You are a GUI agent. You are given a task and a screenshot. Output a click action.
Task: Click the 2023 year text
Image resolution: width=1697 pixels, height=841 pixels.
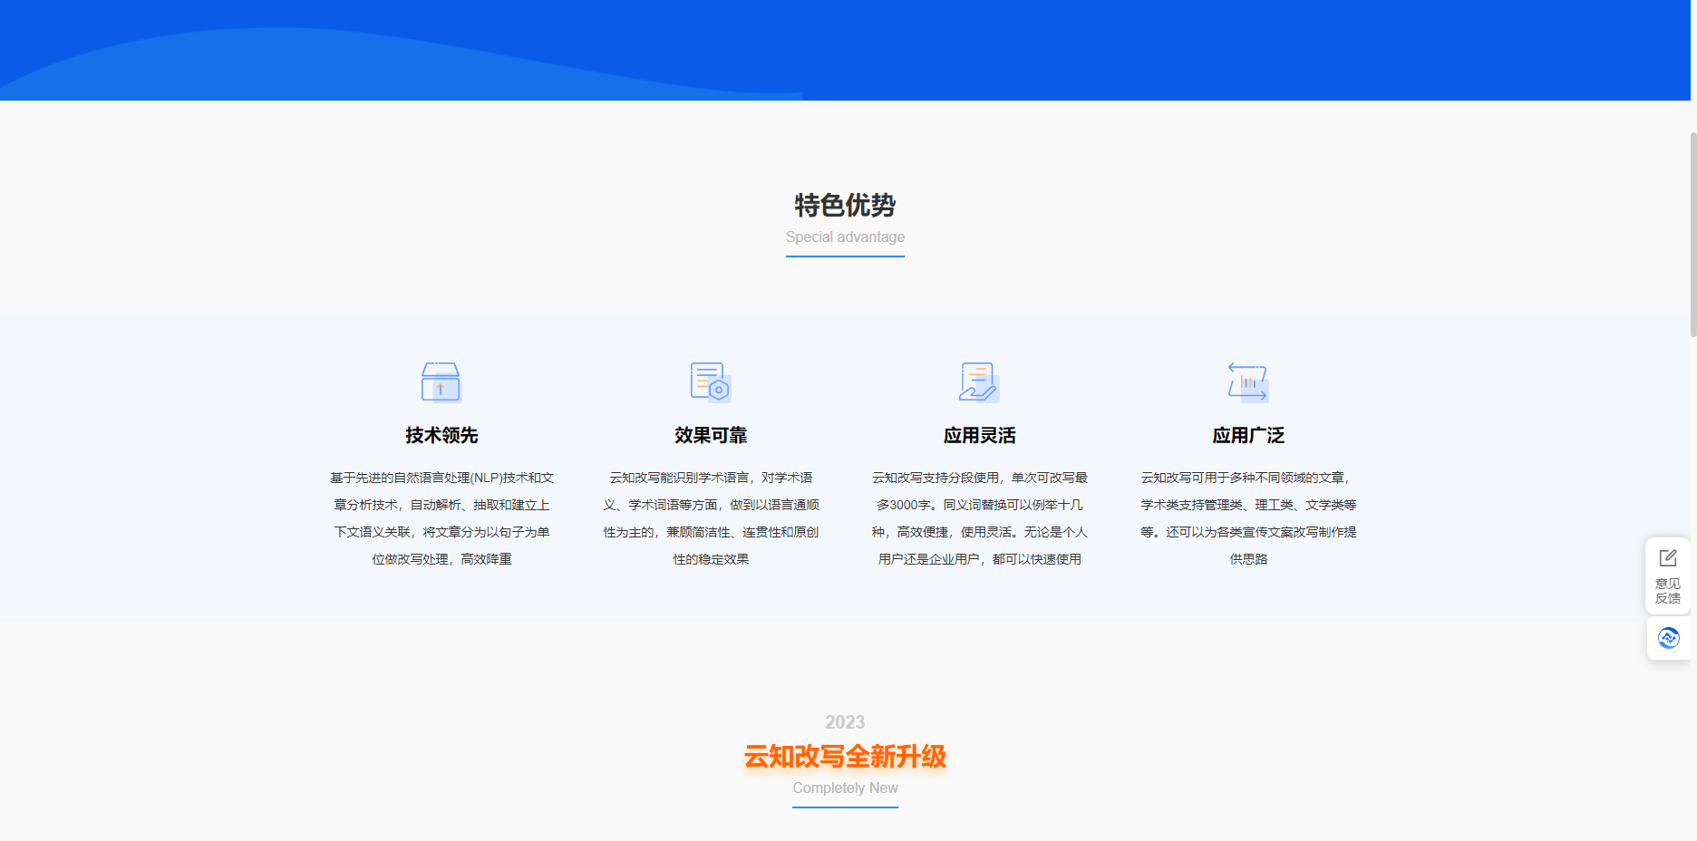[x=845, y=722]
